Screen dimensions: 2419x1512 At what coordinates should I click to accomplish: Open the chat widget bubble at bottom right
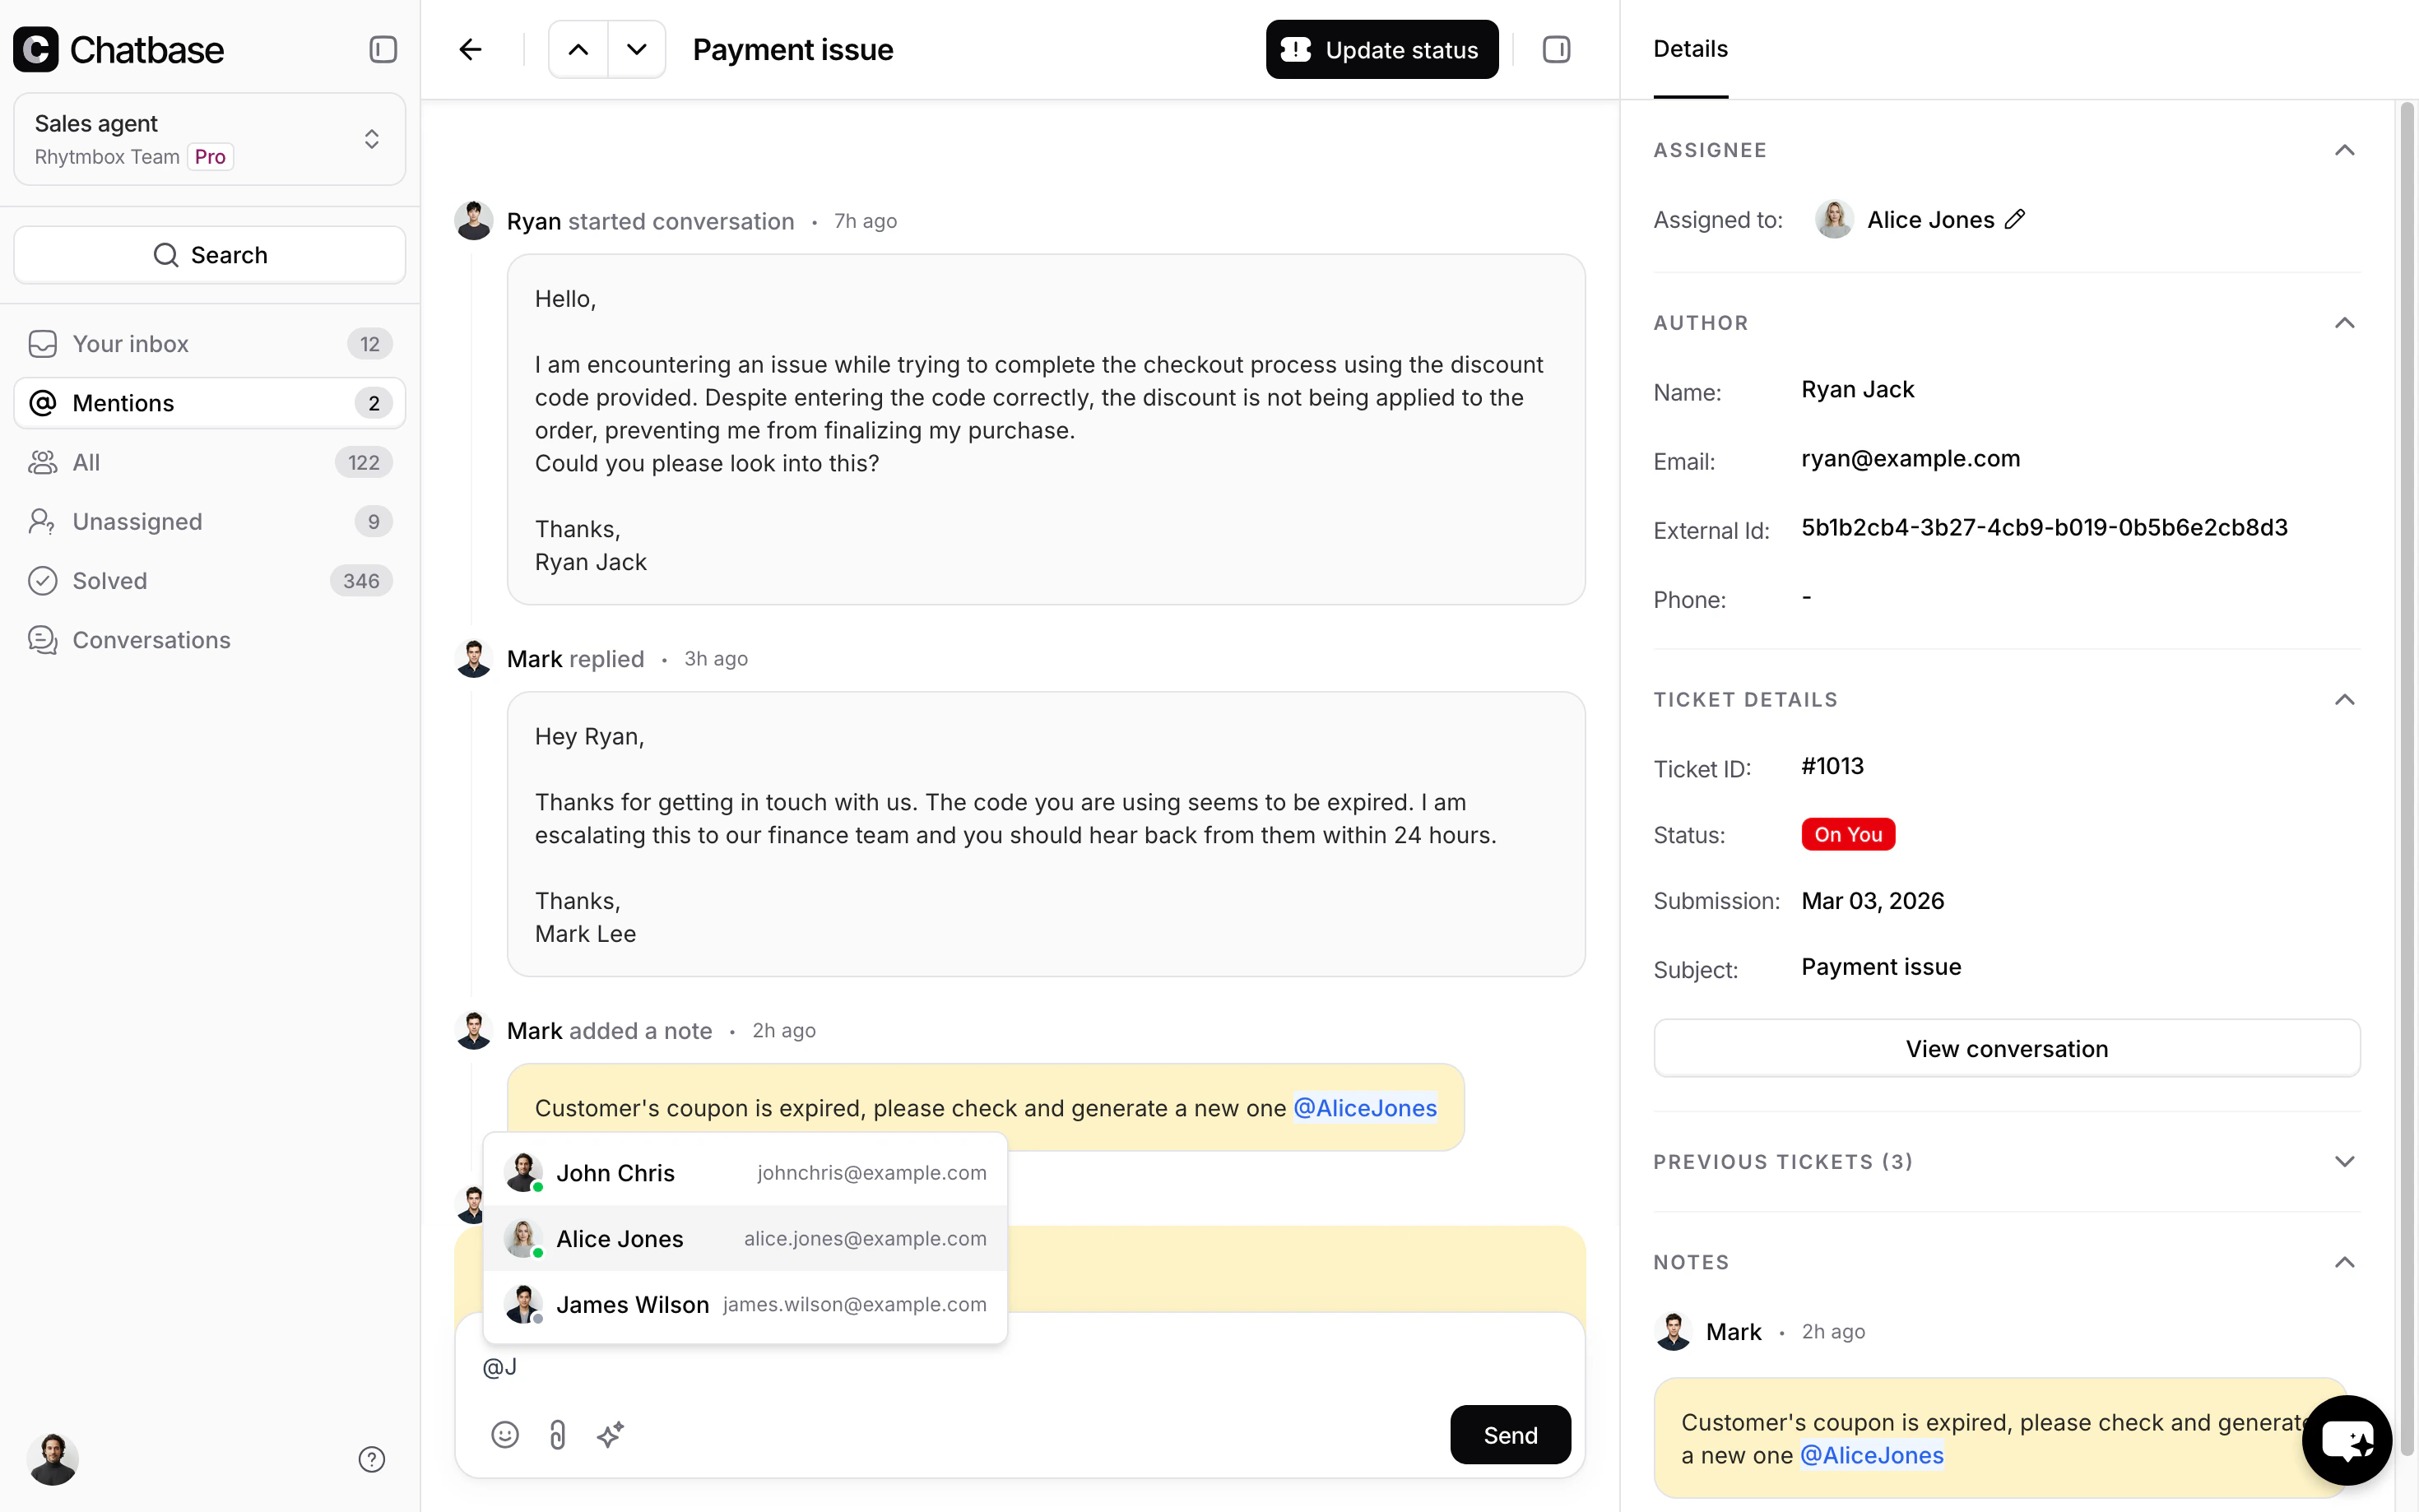[x=2348, y=1440]
